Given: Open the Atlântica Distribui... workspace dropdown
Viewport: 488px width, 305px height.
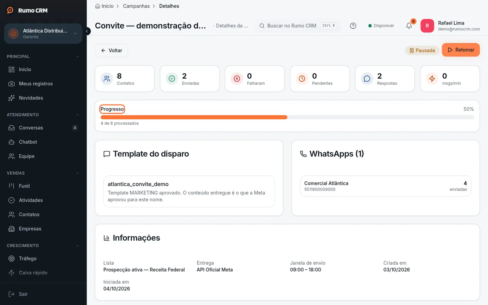Looking at the screenshot, I should click(43, 34).
